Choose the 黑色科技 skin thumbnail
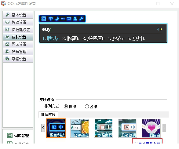Screen dimensions: 179x149 [56, 128]
